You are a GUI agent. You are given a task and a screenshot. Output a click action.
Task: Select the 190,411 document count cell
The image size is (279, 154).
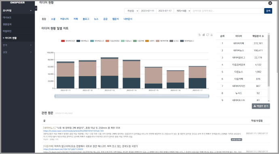click(258, 51)
